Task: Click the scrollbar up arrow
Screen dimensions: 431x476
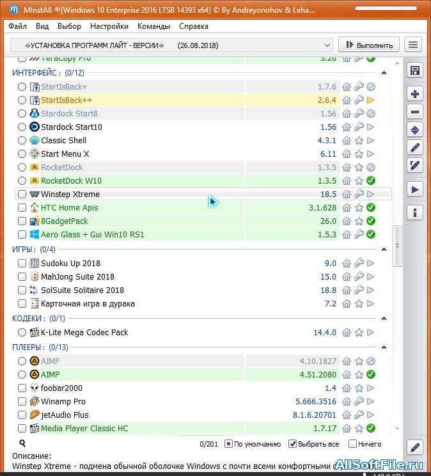Action: click(397, 63)
